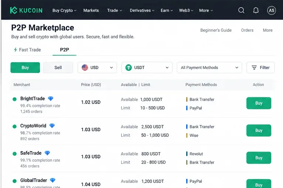Viewport: 283px width, 188px height.
Task: Open the All Payment Methods dropdown
Action: point(209,67)
